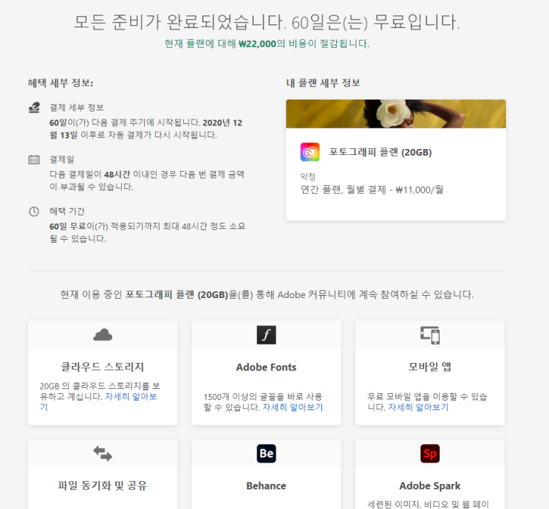The image size is (549, 509).
Task: Click the clock icon beside 혜택 기간
Action: click(34, 212)
